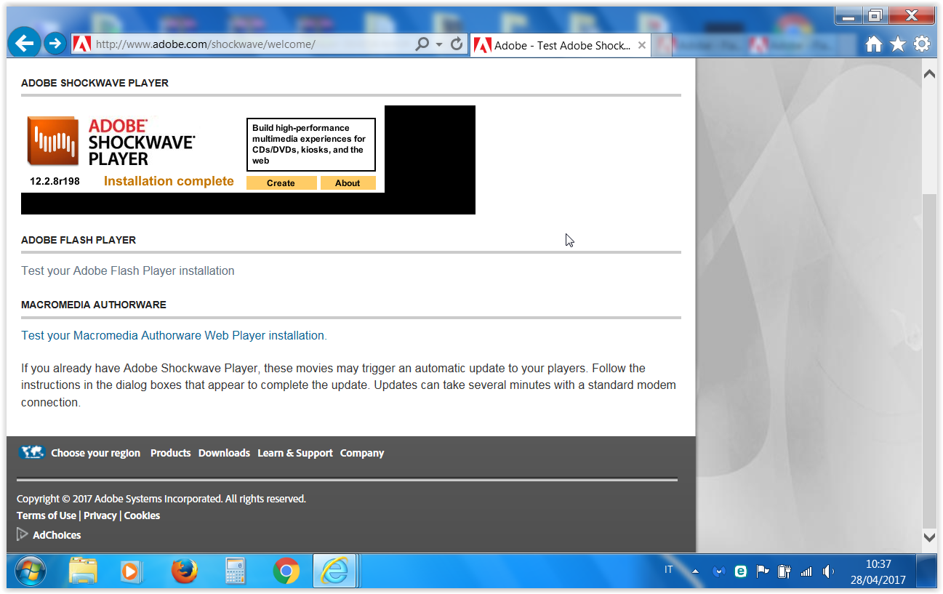Click the ESET tray icon
943x594 pixels.
click(x=741, y=572)
